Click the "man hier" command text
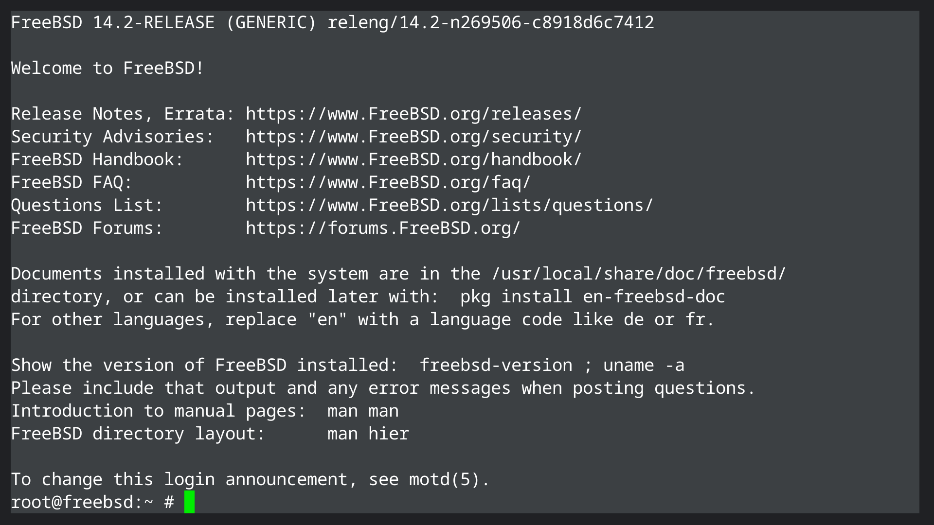 (x=368, y=434)
